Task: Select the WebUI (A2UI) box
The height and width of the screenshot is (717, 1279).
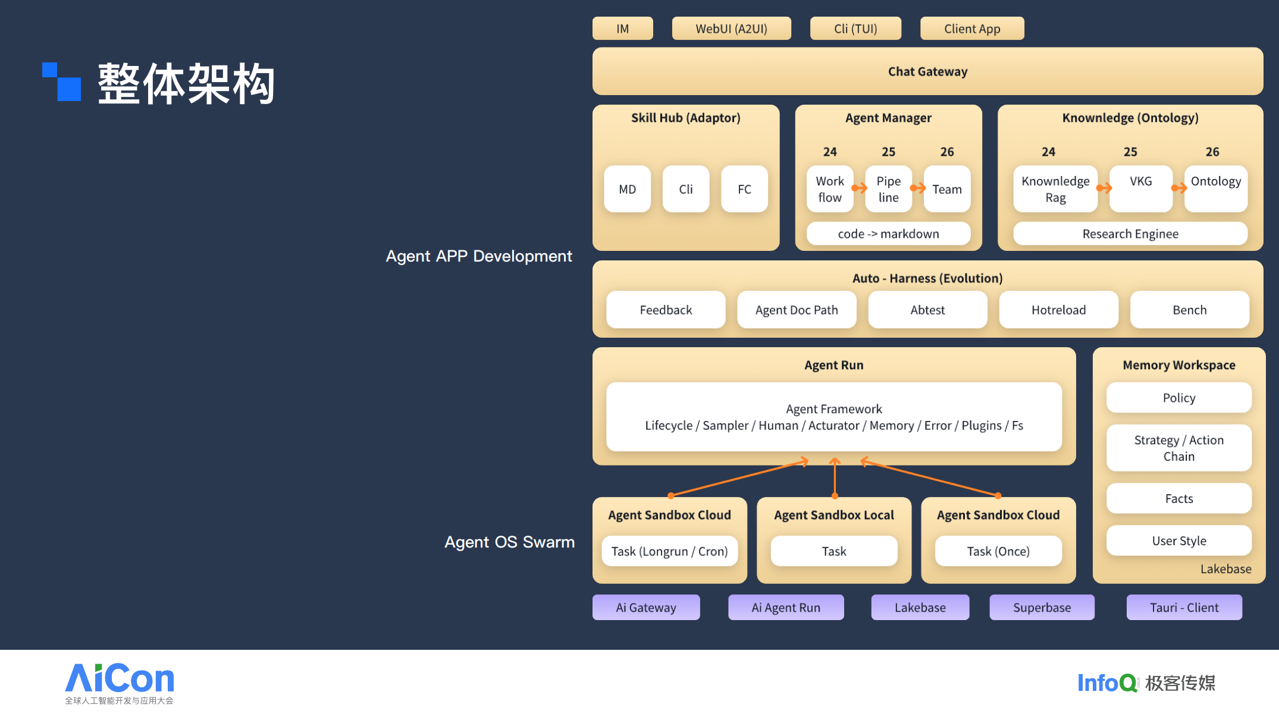Action: (x=731, y=29)
